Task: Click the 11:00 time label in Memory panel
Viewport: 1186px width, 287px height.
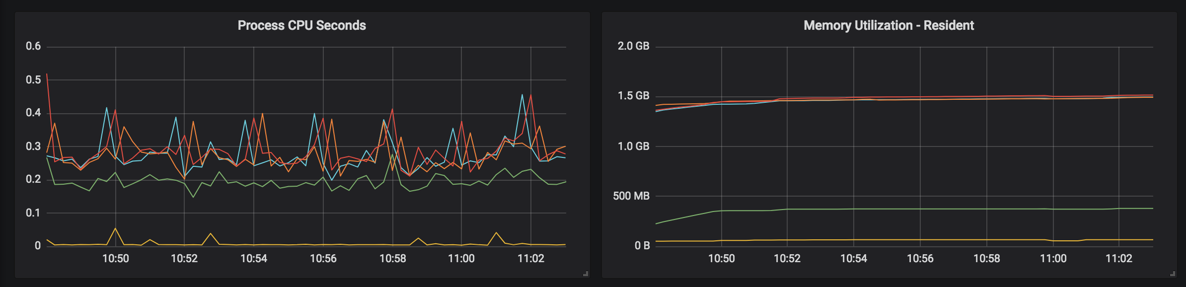Action: (1053, 259)
